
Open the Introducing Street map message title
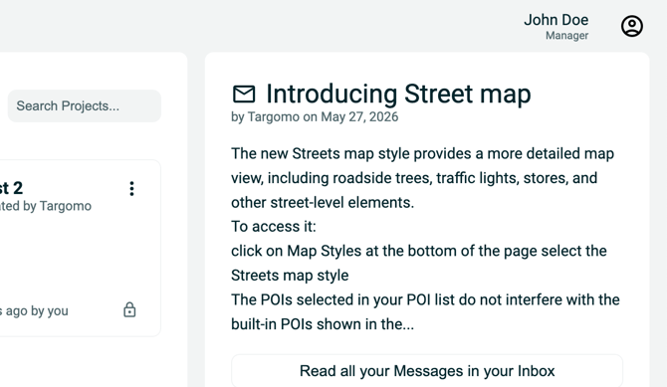pos(398,94)
